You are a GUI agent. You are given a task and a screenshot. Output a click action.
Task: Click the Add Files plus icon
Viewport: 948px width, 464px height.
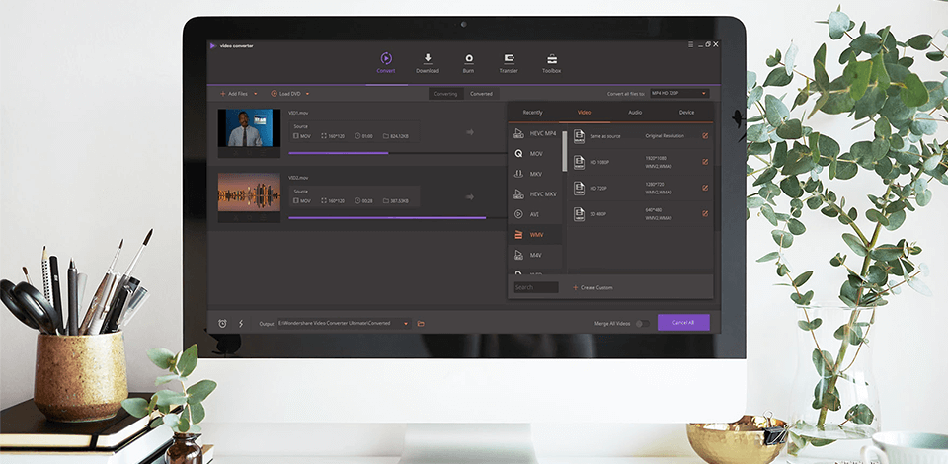[x=222, y=94]
